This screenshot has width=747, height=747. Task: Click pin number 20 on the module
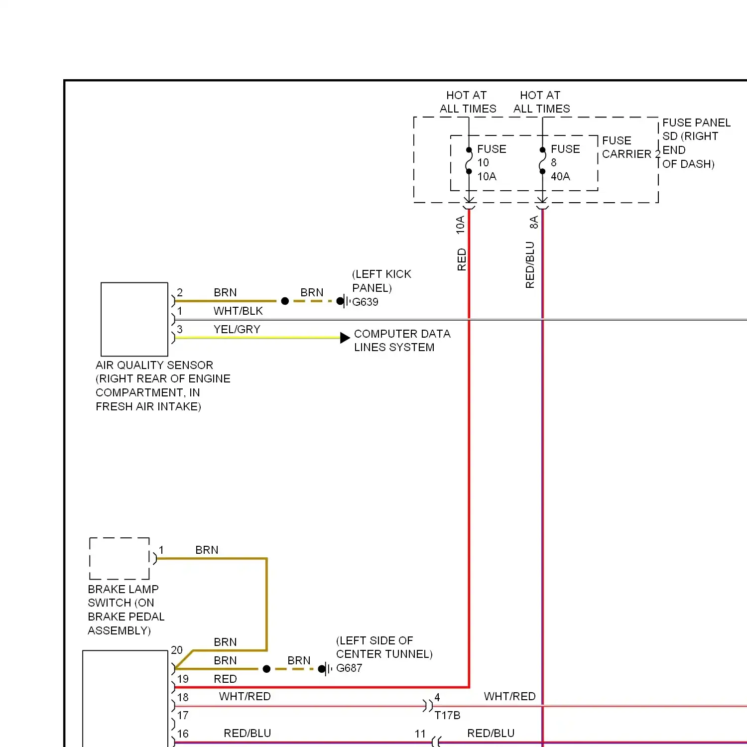pyautogui.click(x=177, y=650)
